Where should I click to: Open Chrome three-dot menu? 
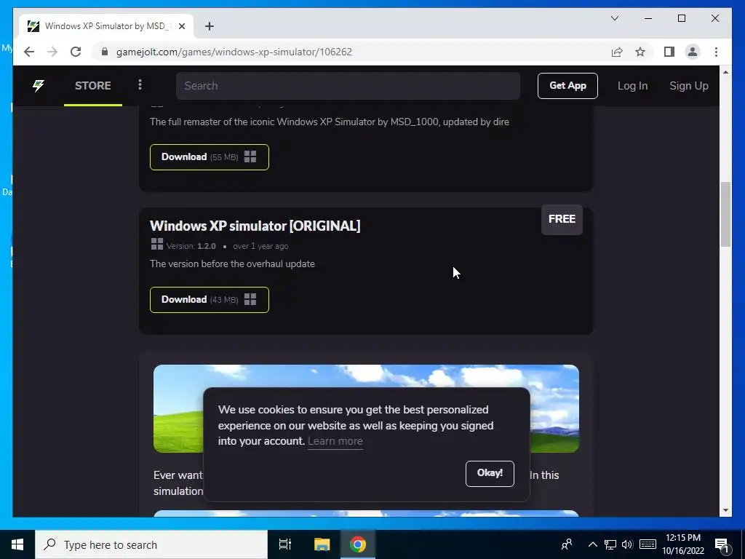[716, 52]
